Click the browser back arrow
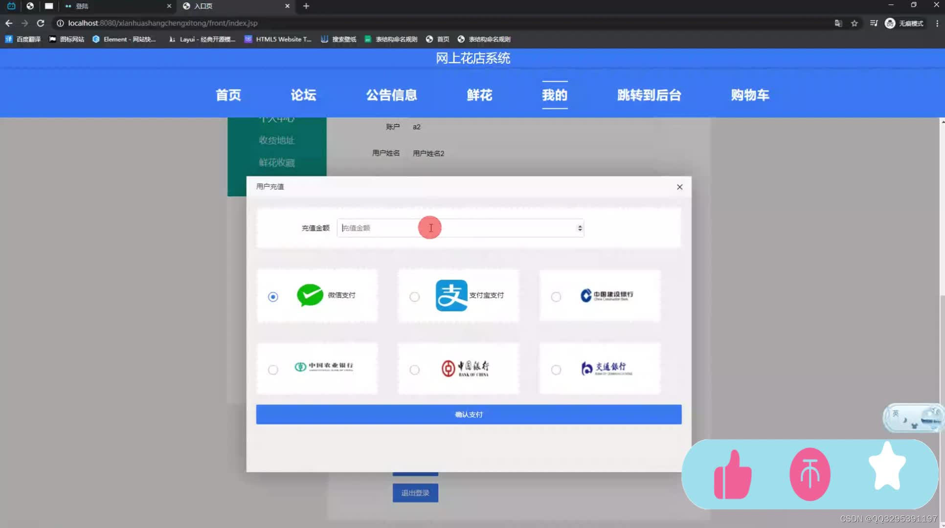The width and height of the screenshot is (945, 528). (x=9, y=23)
